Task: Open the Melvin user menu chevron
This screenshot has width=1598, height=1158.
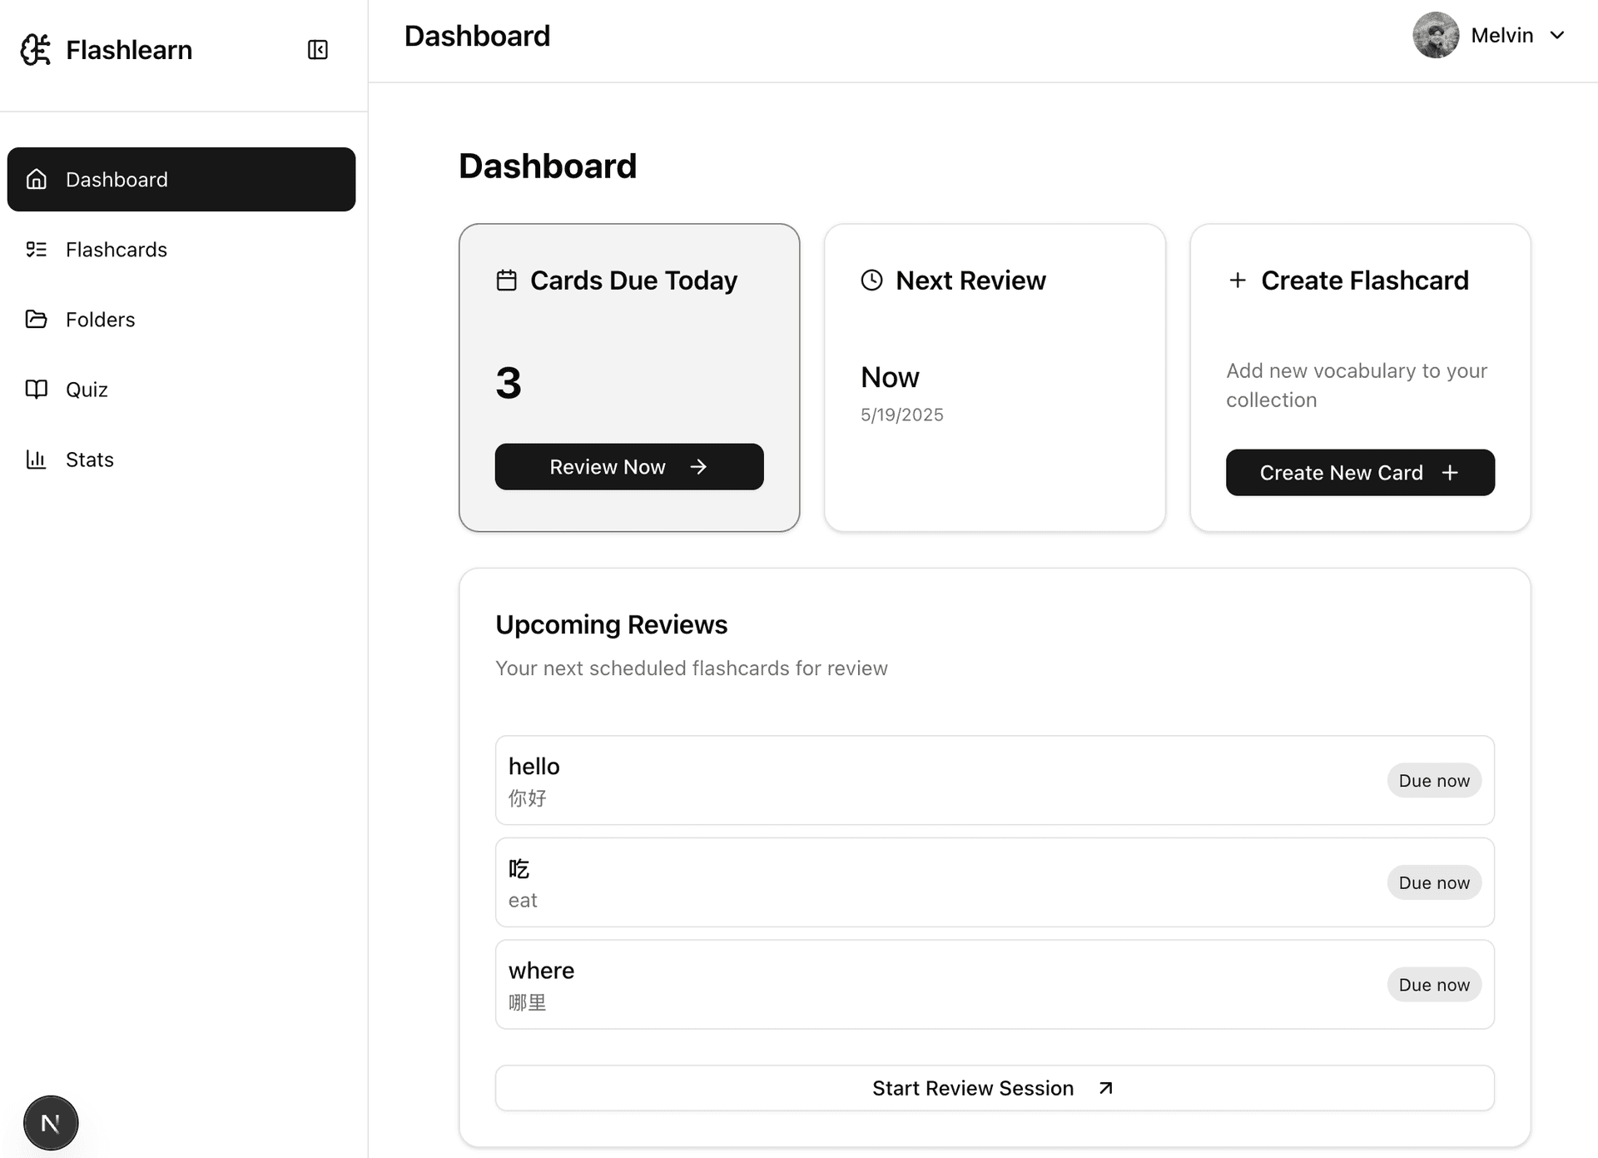Action: (1557, 36)
